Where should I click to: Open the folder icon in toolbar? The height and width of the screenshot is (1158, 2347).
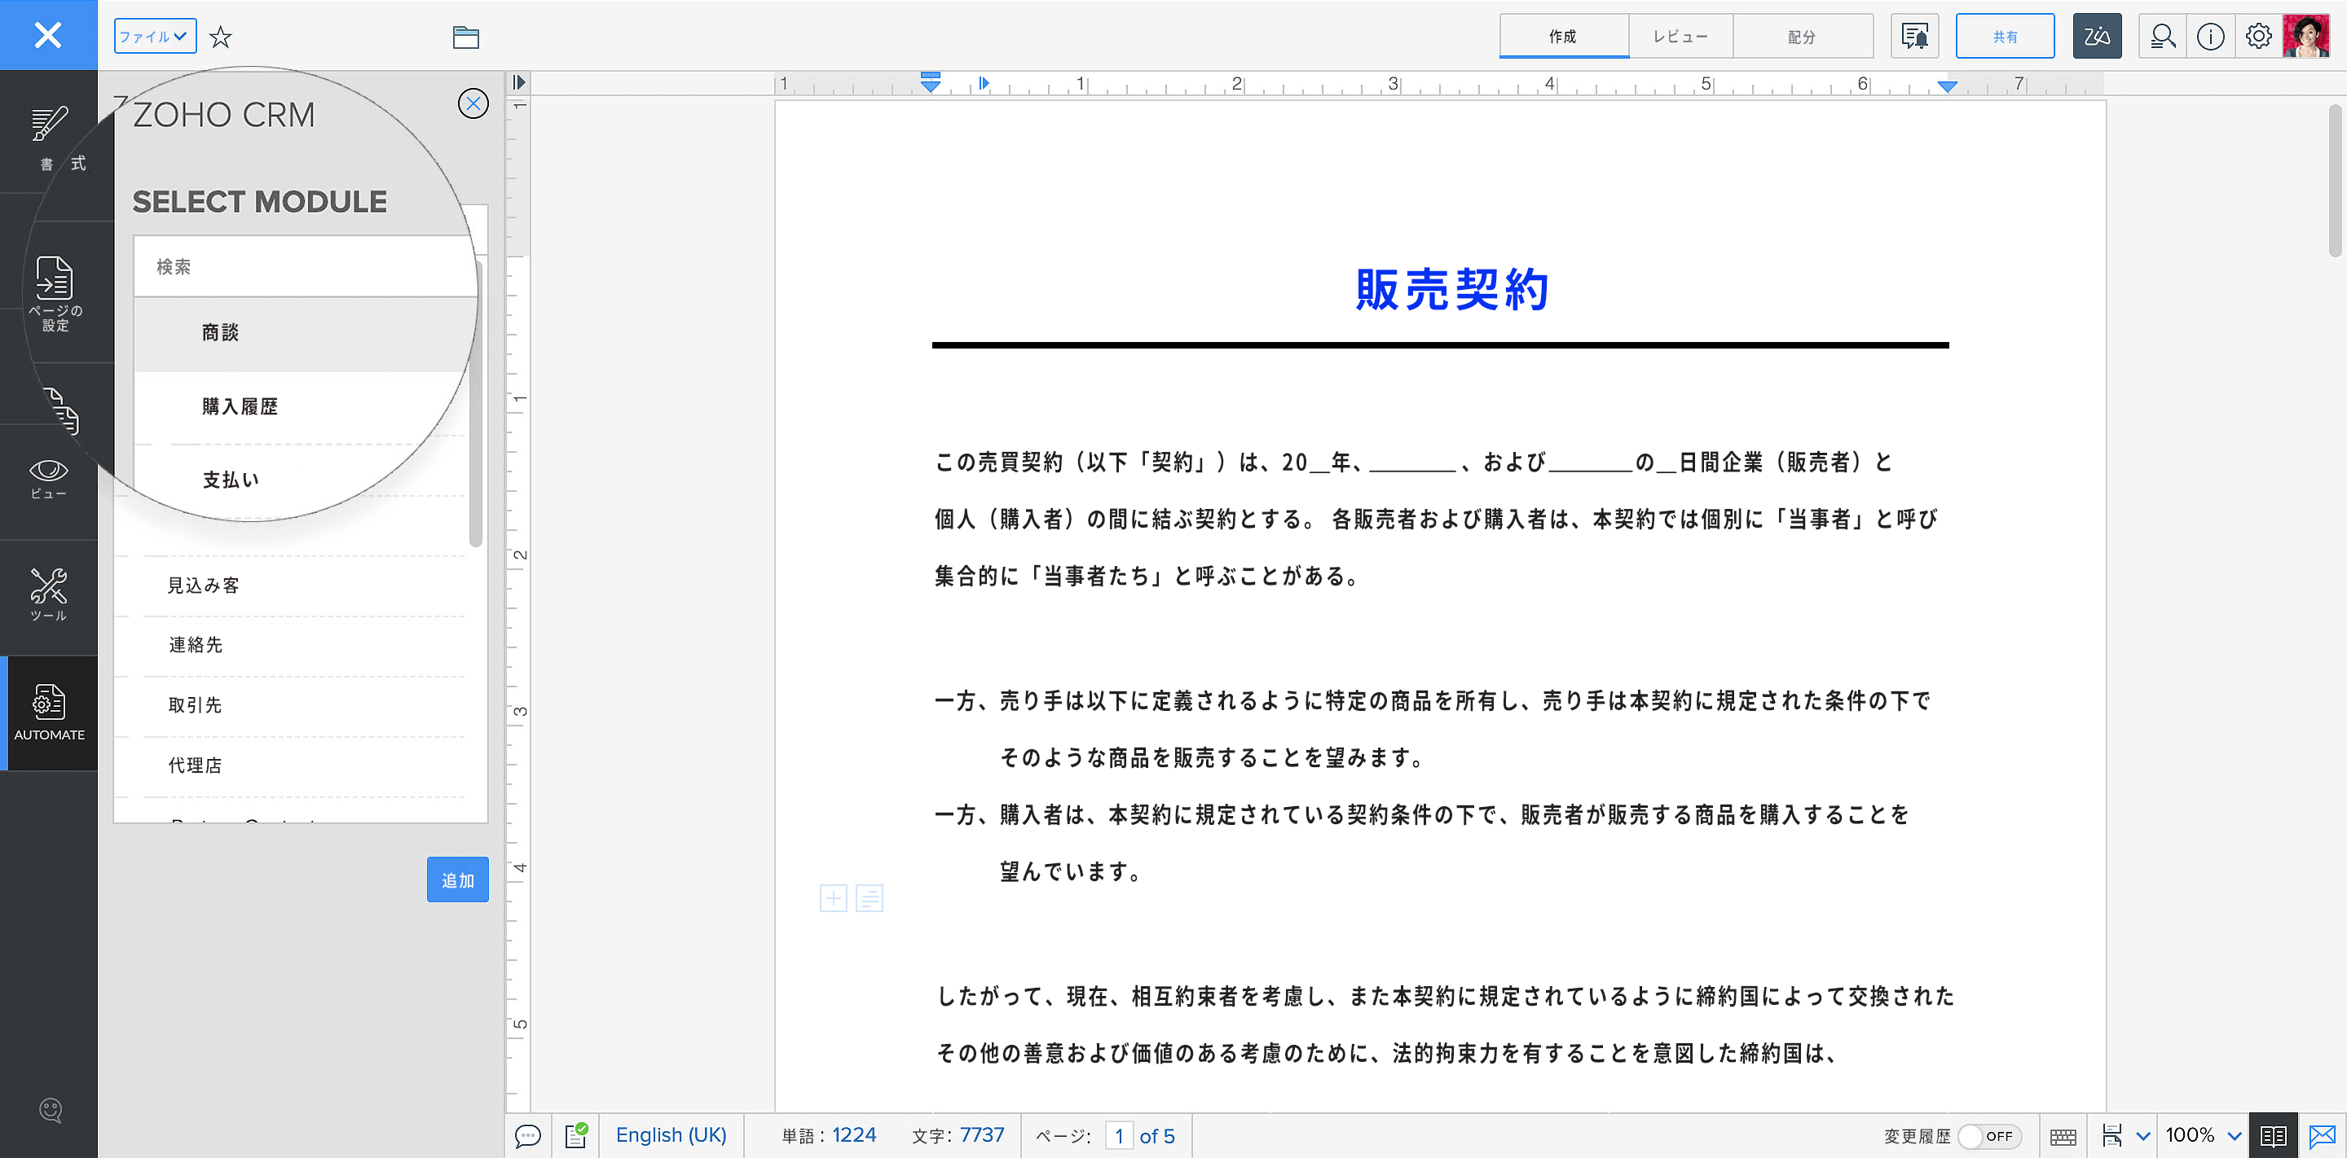pyautogui.click(x=465, y=37)
